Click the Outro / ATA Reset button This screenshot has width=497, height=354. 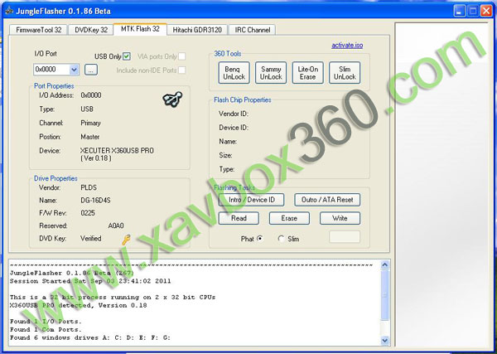click(327, 200)
